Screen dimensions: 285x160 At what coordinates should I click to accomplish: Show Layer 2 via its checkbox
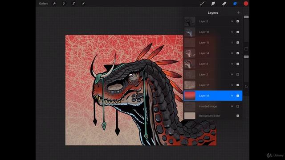click(237, 74)
